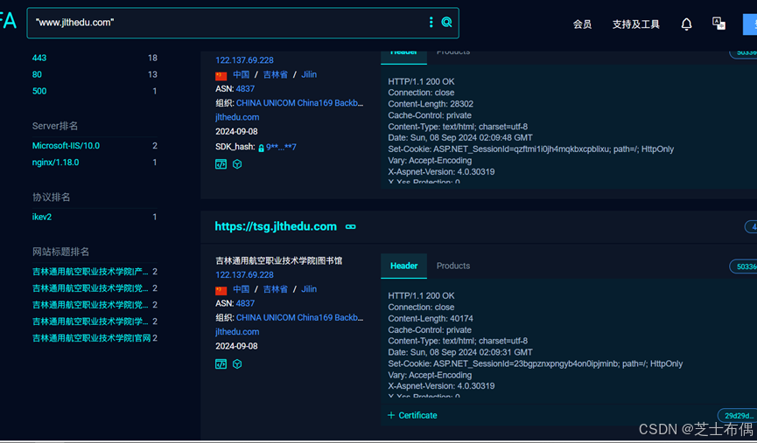Viewport: 757px width, 443px height.
Task: Open the 支持及工具 menu
Action: pyautogui.click(x=636, y=24)
